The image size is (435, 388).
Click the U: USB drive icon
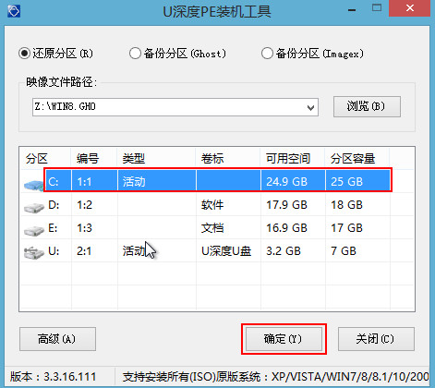(34, 254)
